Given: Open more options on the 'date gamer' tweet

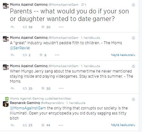Looking at the screenshot, I should click(x=61, y=27).
